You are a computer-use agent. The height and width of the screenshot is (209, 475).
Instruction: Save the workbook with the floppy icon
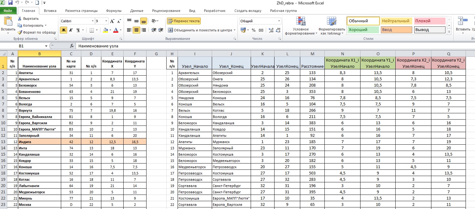click(10, 3)
